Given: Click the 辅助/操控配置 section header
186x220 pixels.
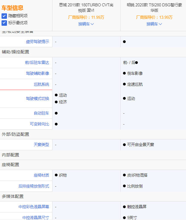Looking at the screenshot, I should 15,52.
